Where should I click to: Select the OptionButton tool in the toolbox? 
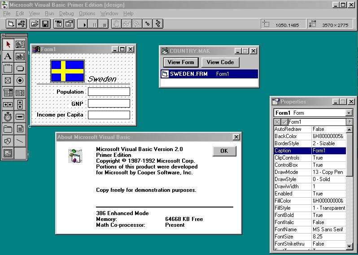point(20,81)
